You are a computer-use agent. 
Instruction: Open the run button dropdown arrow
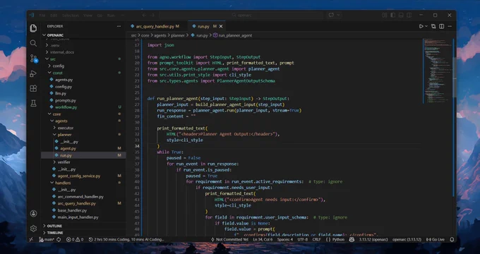tap(426, 26)
